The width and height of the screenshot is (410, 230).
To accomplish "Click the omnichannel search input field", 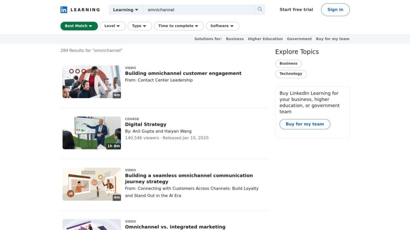I will tap(199, 10).
